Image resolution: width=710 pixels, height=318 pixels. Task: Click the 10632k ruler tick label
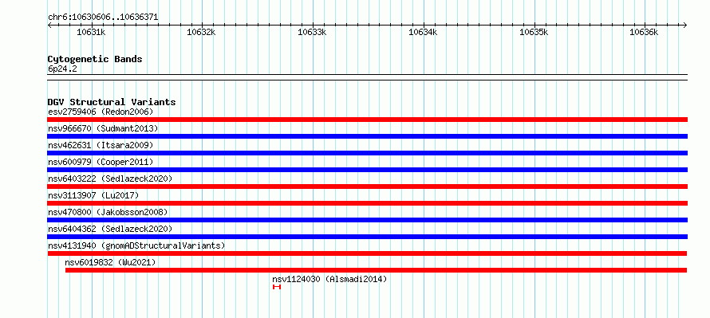202,32
